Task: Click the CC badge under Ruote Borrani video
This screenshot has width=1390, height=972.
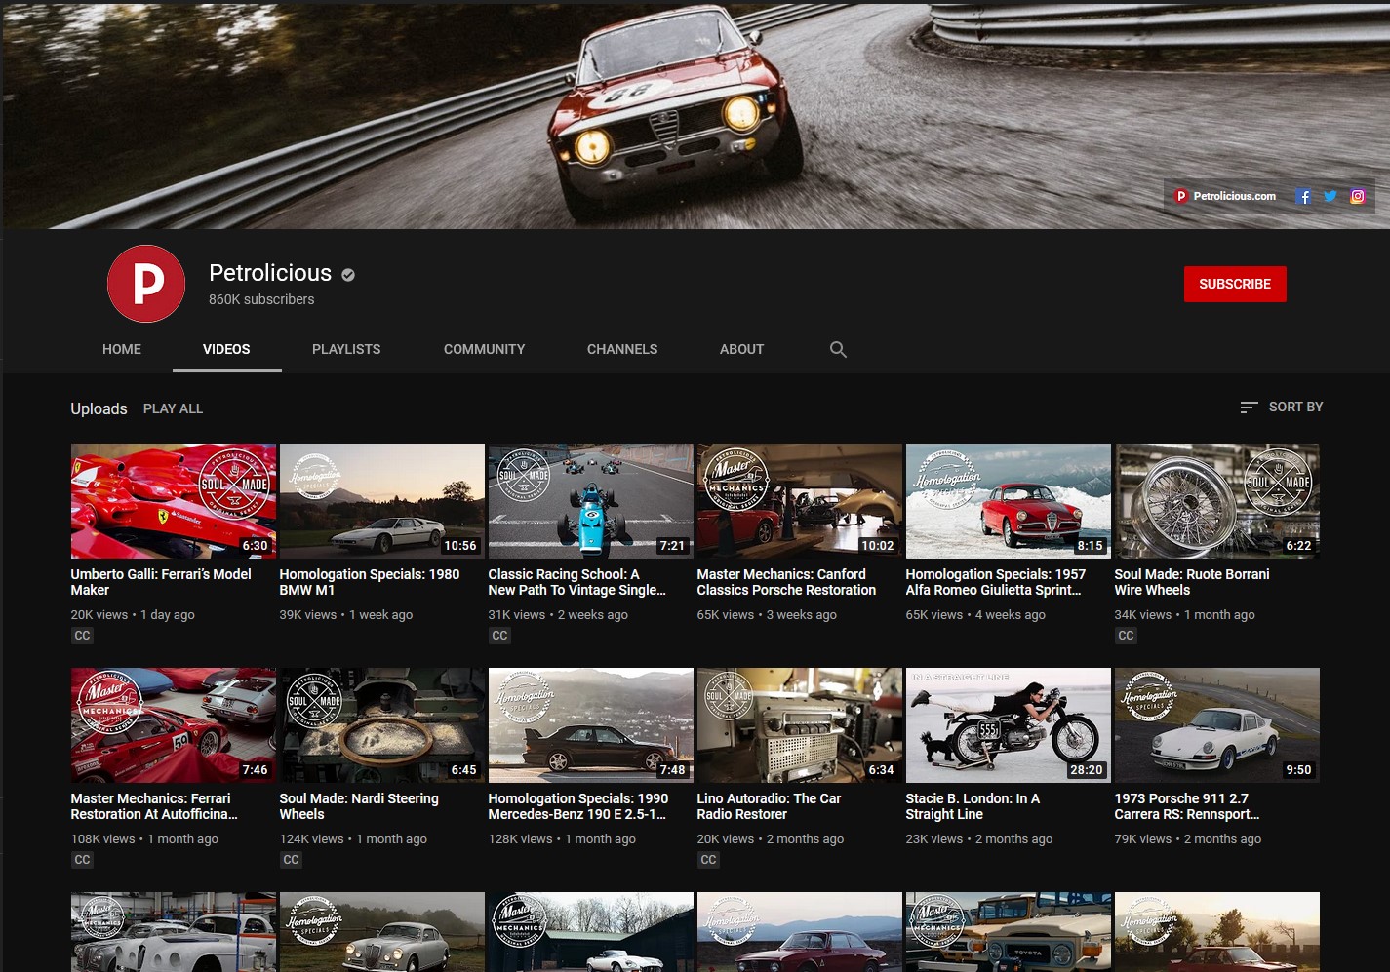Action: click(1126, 636)
